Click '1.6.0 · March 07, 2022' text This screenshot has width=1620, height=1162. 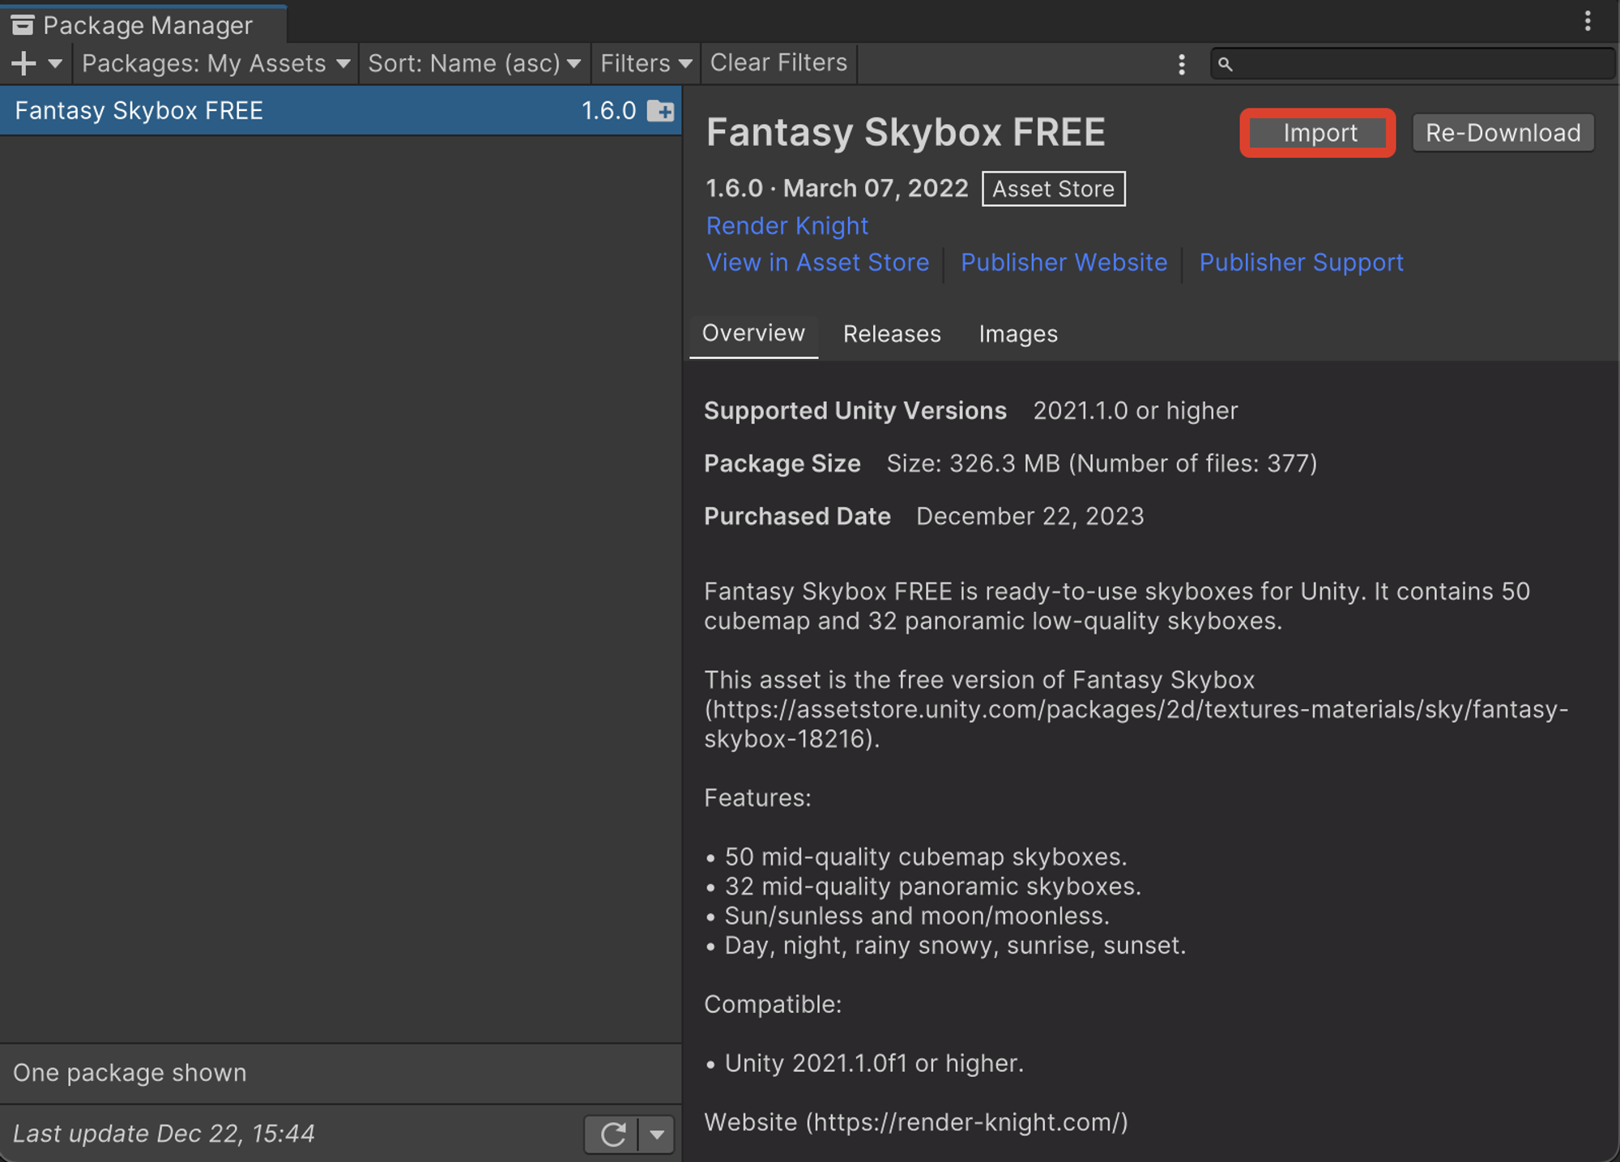click(x=837, y=189)
